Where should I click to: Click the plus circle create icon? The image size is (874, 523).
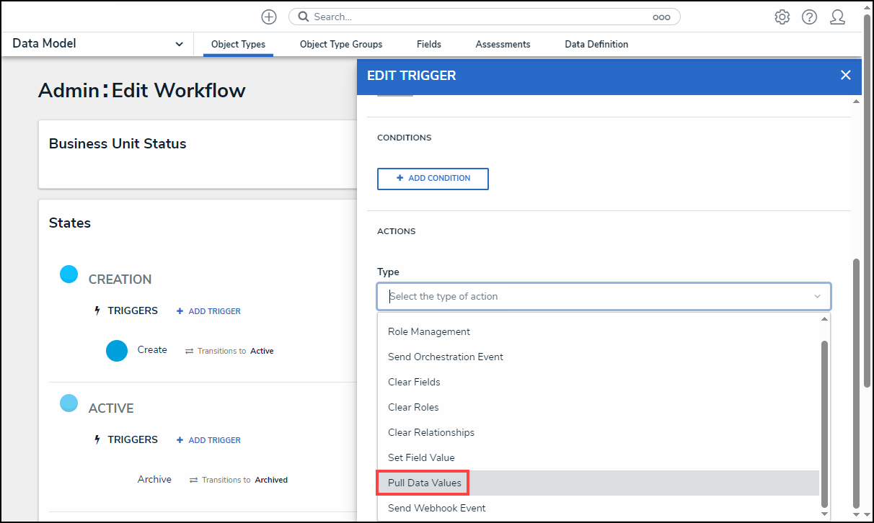(269, 17)
